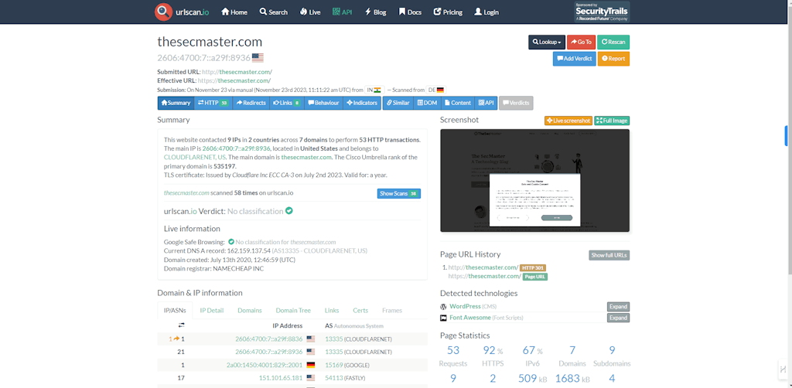The height and width of the screenshot is (388, 792).
Task: Open the API tab in scan toolbar
Action: [486, 103]
